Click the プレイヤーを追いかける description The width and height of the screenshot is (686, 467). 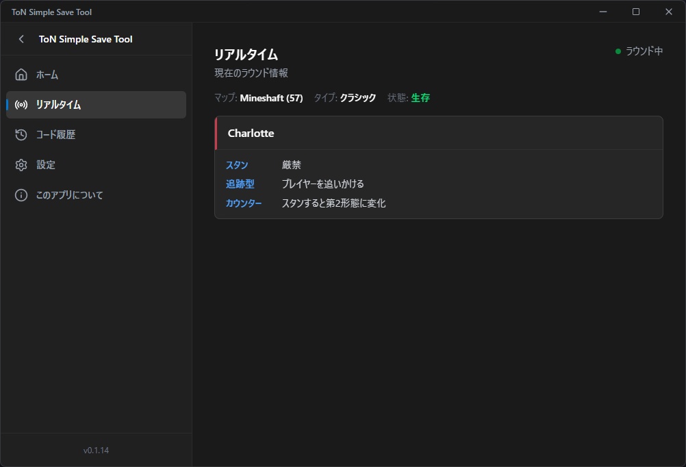point(323,184)
